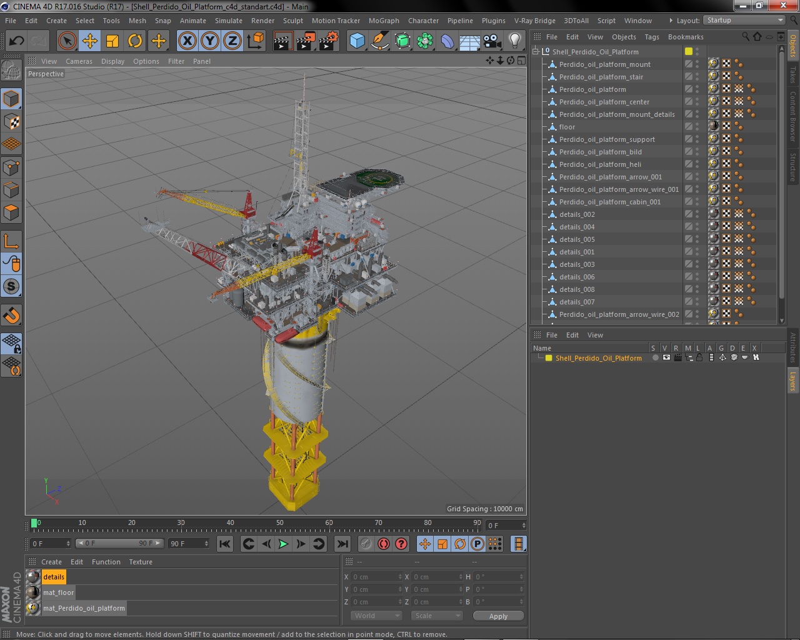Image resolution: width=800 pixels, height=640 pixels.
Task: Toggle visibility dots of floor object
Action: coord(697,127)
